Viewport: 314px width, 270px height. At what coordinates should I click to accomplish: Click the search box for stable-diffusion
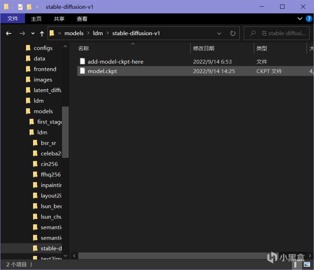277,33
